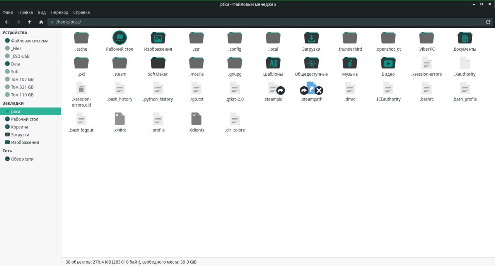Click the /home/ptica/ path field
Image resolution: width=495 pixels, height=266 pixels.
point(270,22)
